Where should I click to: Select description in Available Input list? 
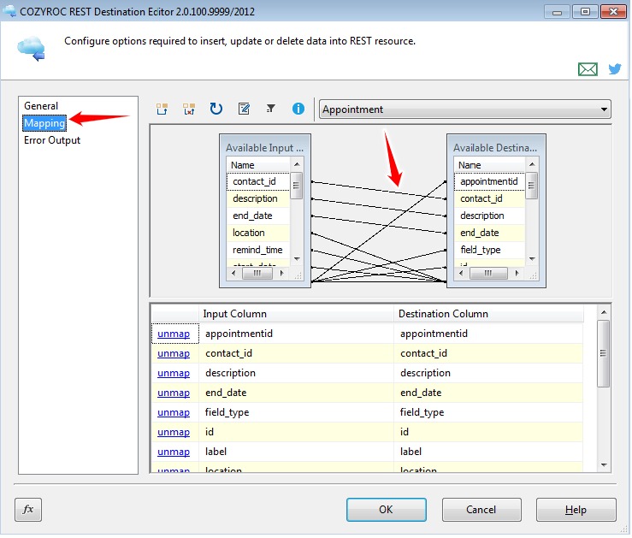click(258, 198)
